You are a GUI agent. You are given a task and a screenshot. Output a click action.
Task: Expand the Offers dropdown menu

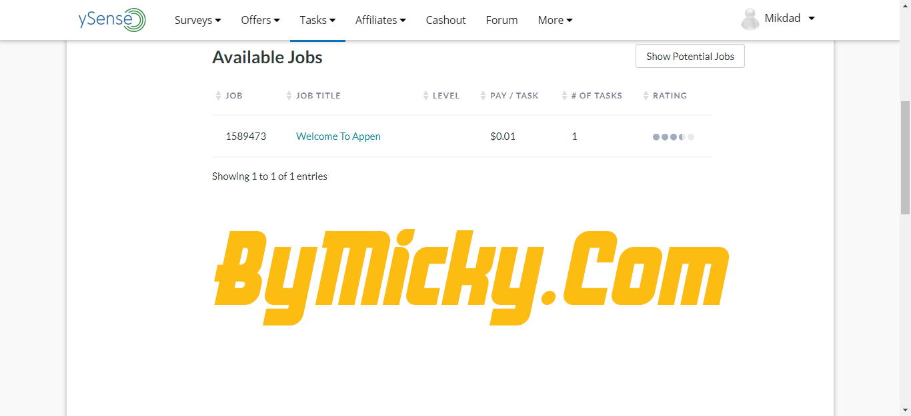(260, 20)
